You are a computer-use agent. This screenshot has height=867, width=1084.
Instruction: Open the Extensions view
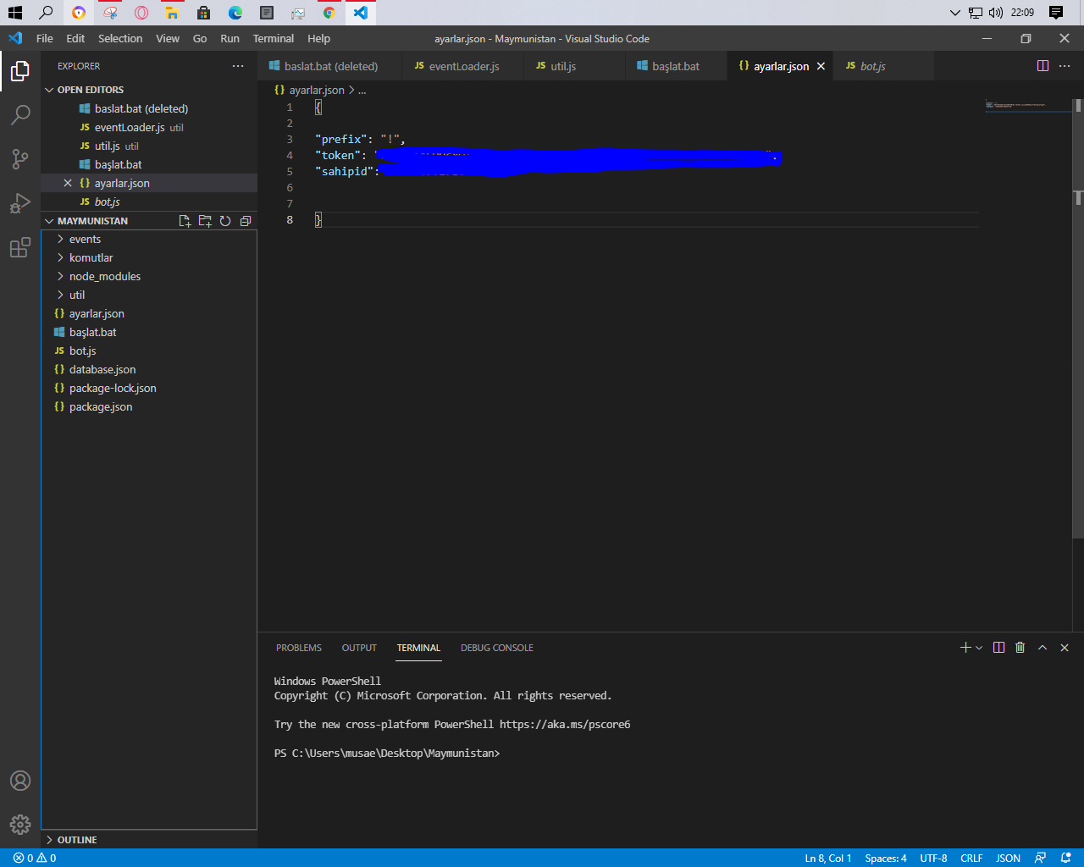[20, 248]
